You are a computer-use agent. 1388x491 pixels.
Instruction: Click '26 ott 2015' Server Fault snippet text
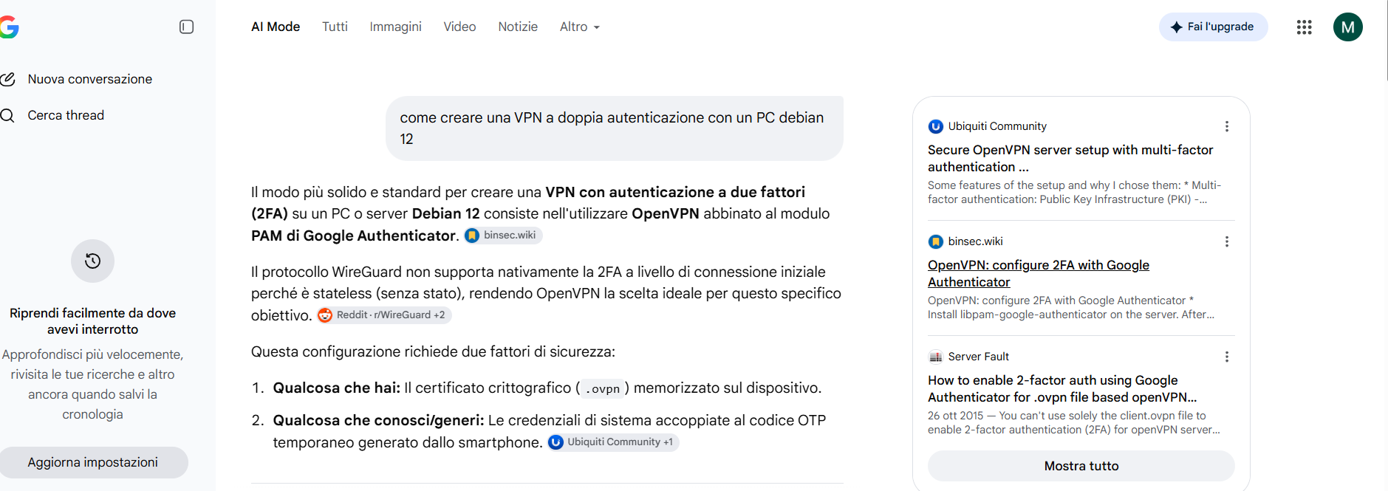pos(1074,423)
